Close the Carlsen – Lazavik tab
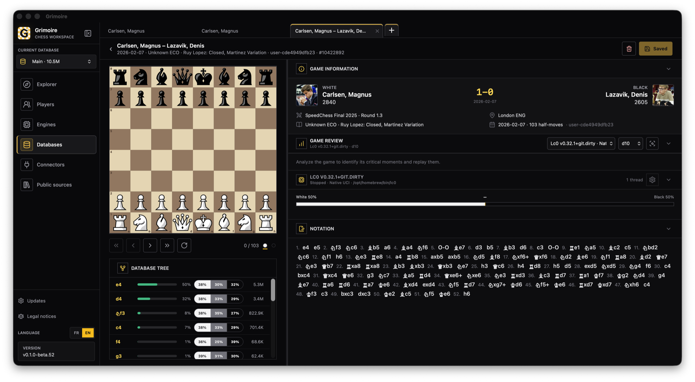 [x=377, y=31]
